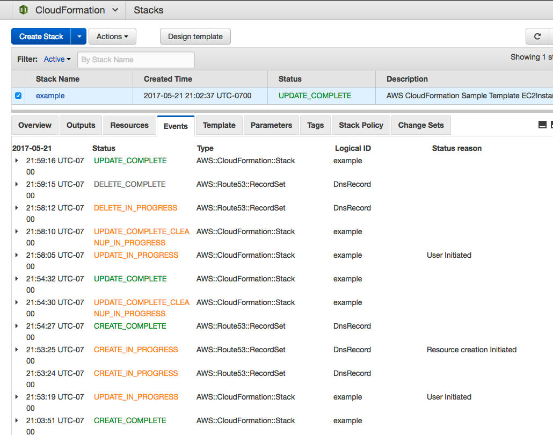Image resolution: width=553 pixels, height=435 pixels.
Task: Open the example stack link
Action: 50,96
